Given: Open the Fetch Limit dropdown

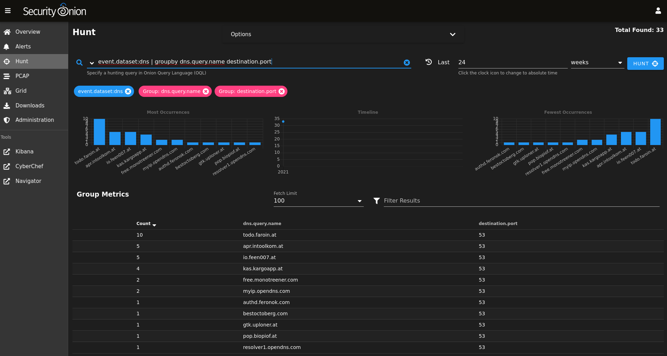Looking at the screenshot, I should (318, 200).
